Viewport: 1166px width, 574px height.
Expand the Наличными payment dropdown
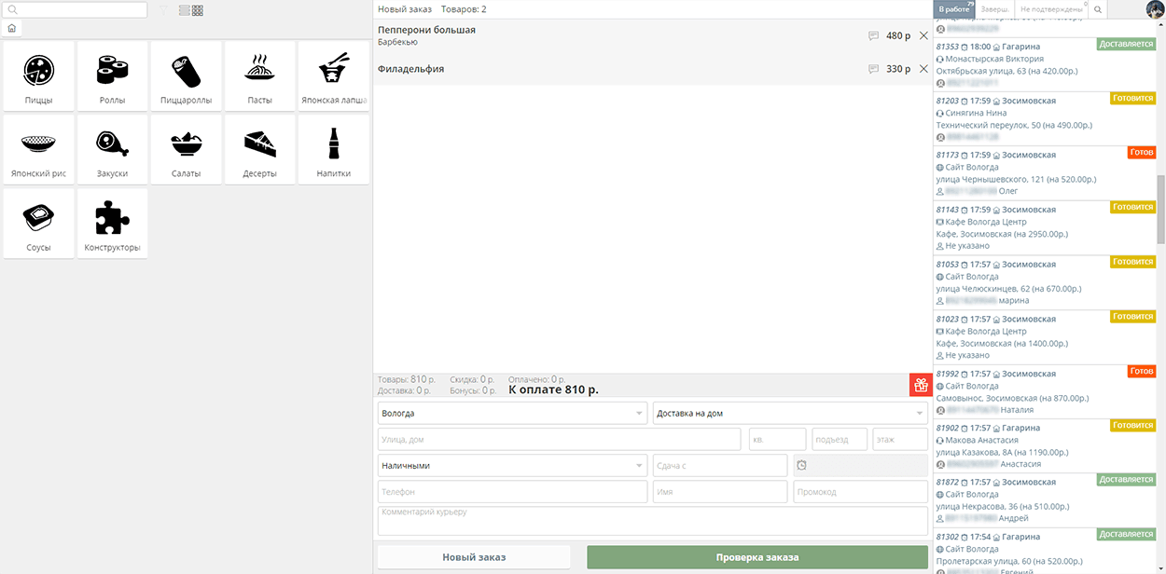click(x=512, y=465)
